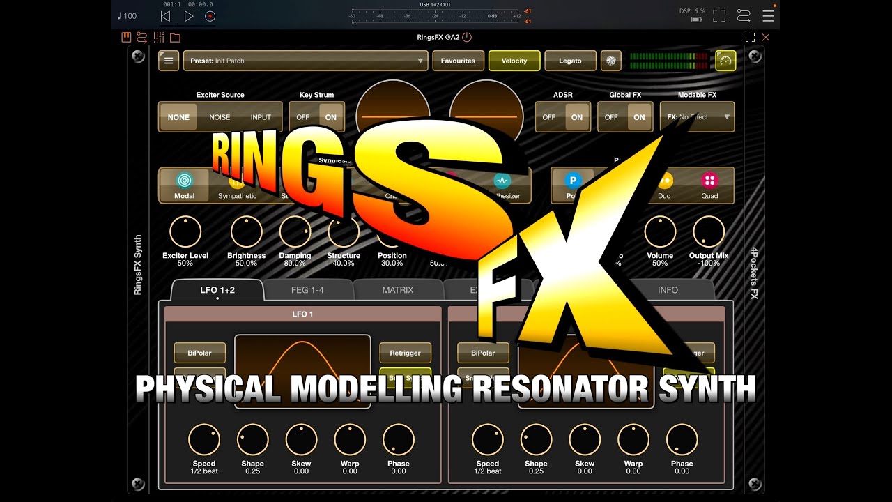Screen dimensions: 892x502
Task: Open the orange signal routing icon
Action: coord(141,37)
